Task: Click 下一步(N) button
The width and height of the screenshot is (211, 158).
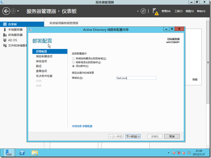Action: [x=133, y=136]
